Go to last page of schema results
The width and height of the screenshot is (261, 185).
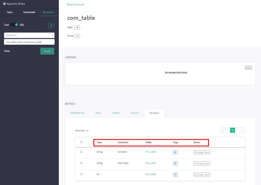pos(242,130)
